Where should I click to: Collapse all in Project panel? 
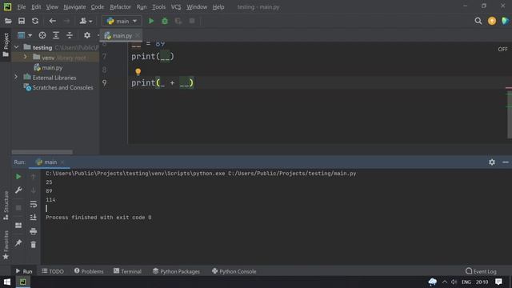[70, 35]
